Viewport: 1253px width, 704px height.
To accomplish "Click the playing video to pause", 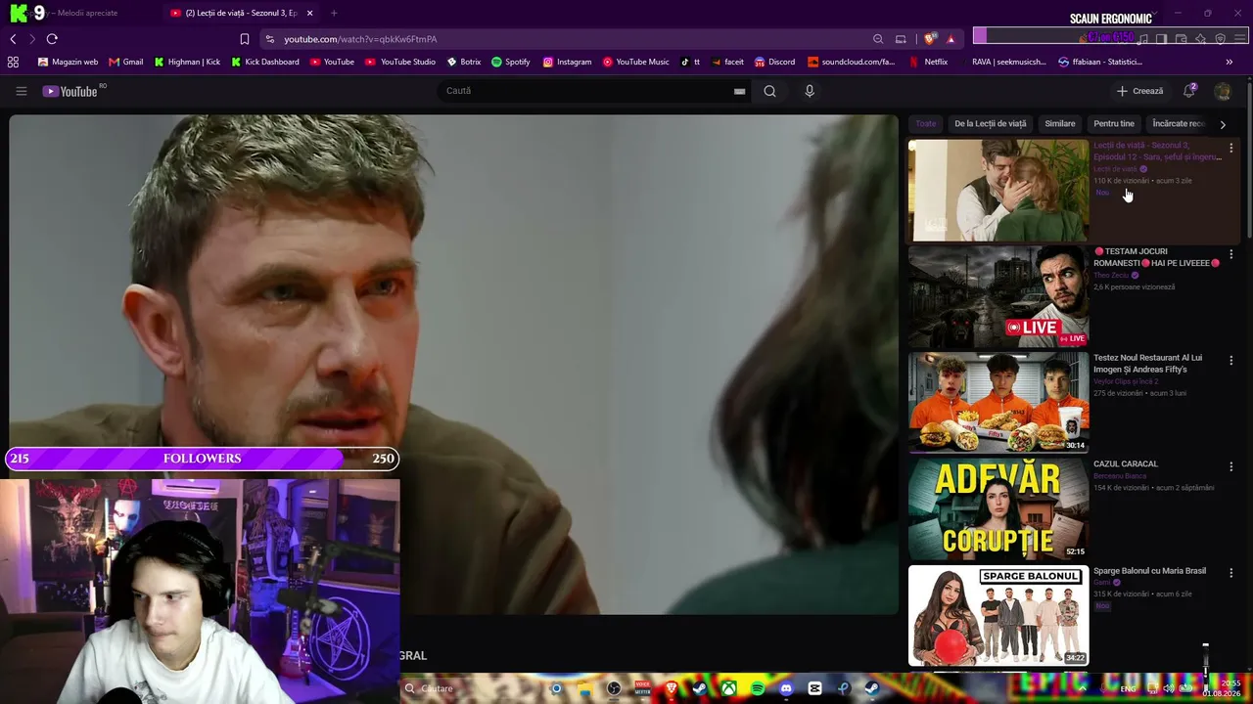I will pos(453,365).
